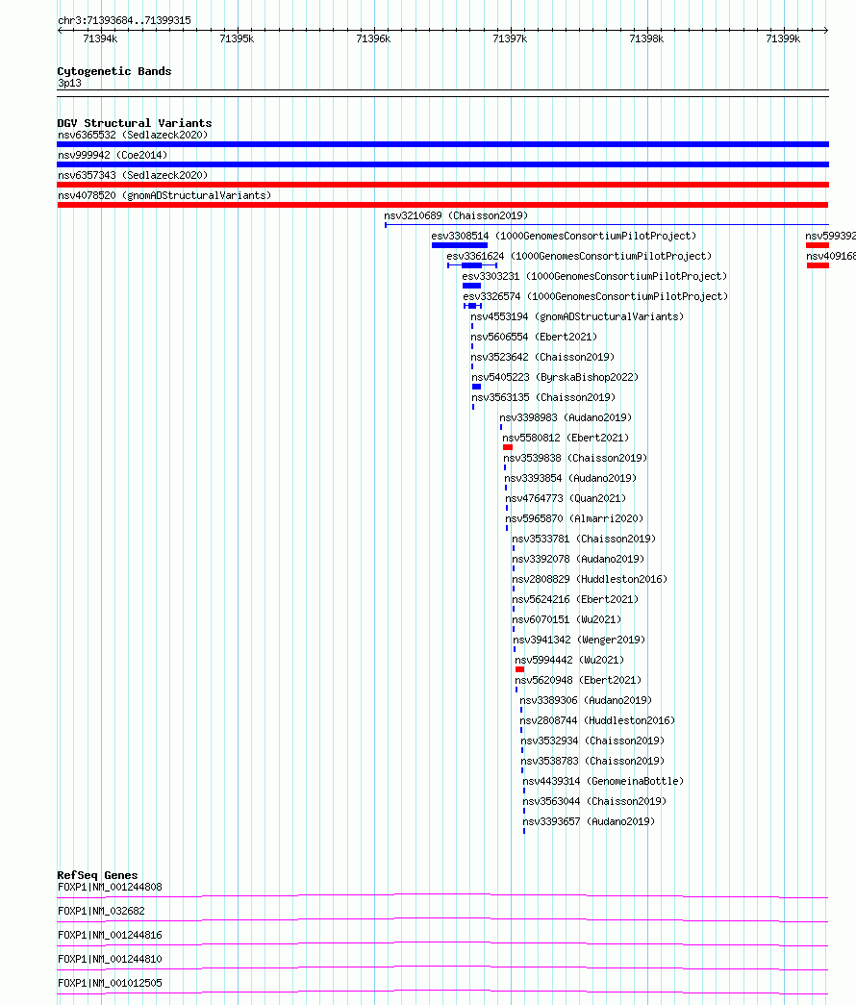Screen dimensions: 856x1005
Task: Select nsv3538783 (Chaisson2019) label
Action: (592, 761)
